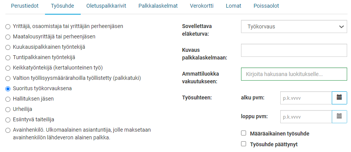Screen dimensions: 351x152
Task: Select Kuukausipalkkainen työntekijä radio option
Action: [x=8, y=47]
